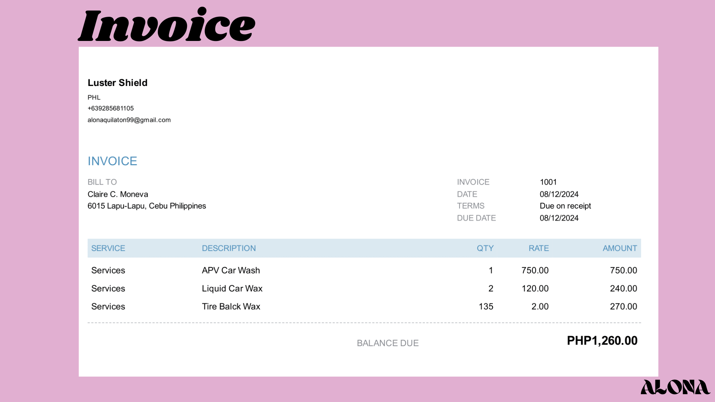Image resolution: width=715 pixels, height=402 pixels.
Task: Click the RATE column header
Action: (x=538, y=248)
